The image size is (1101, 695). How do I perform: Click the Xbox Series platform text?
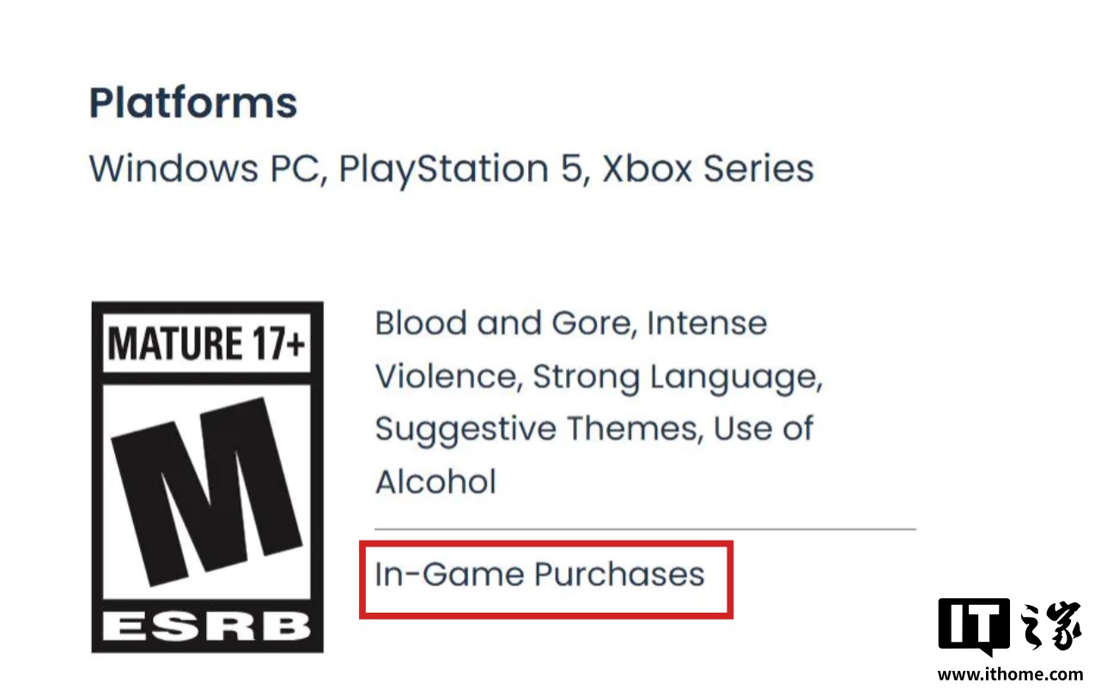click(707, 169)
